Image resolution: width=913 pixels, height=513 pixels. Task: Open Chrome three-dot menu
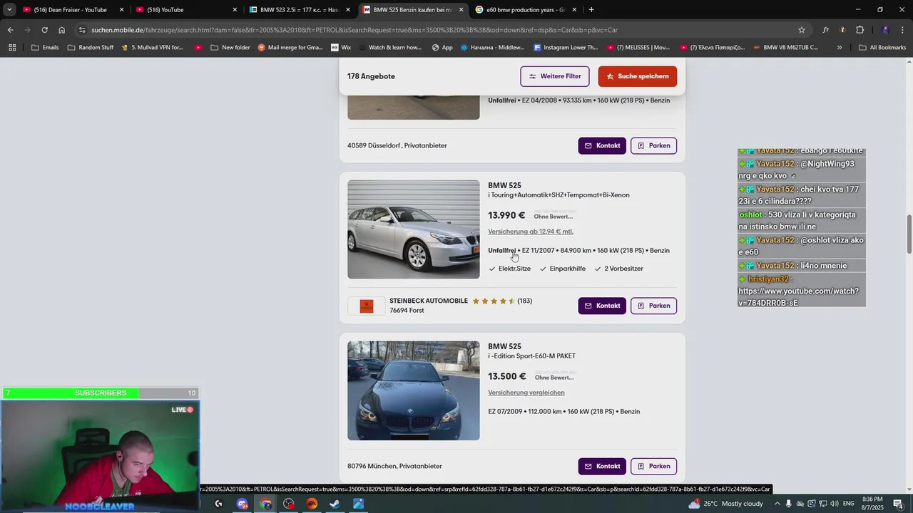[x=903, y=30]
